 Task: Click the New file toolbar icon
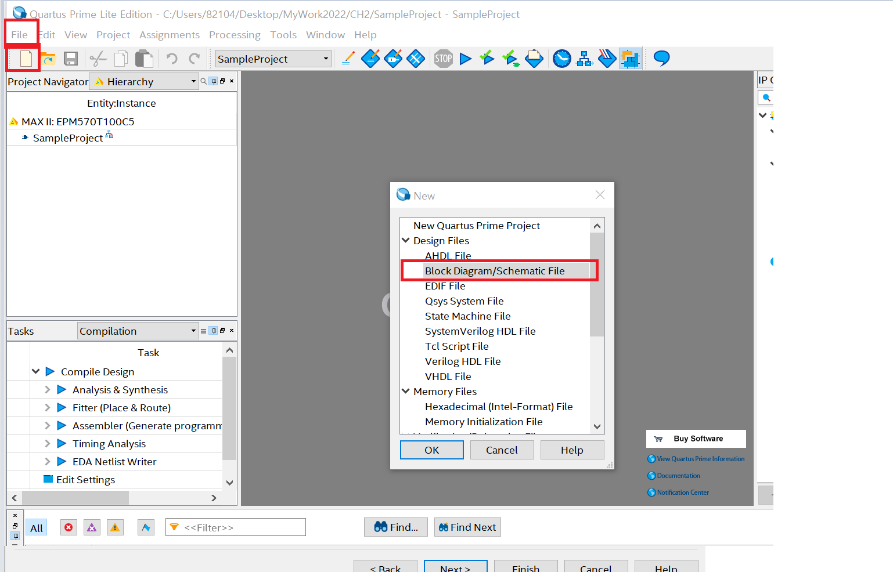click(26, 59)
